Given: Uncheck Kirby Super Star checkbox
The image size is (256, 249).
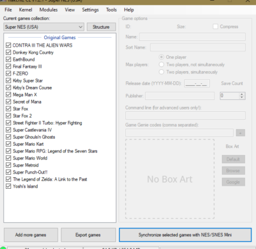Looking at the screenshot, I should click(8, 81).
